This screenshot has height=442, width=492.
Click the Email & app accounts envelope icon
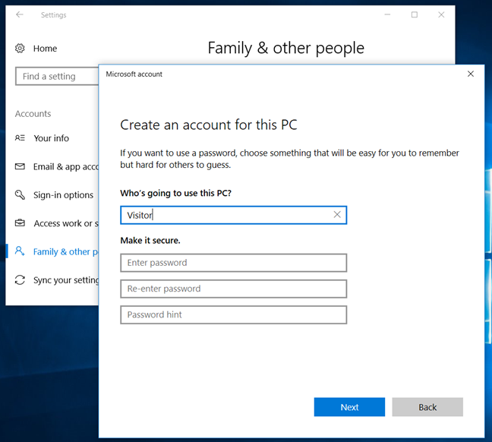20,166
